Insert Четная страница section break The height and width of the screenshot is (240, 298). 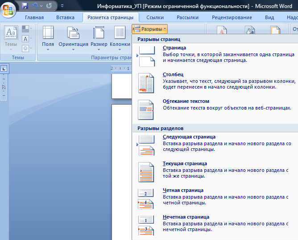(215, 199)
